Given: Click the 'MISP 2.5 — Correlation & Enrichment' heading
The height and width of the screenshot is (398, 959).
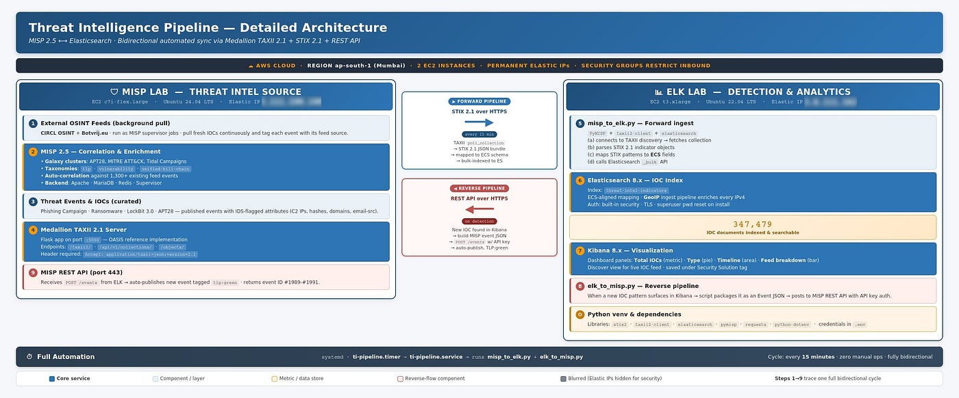Looking at the screenshot, I should [101, 152].
